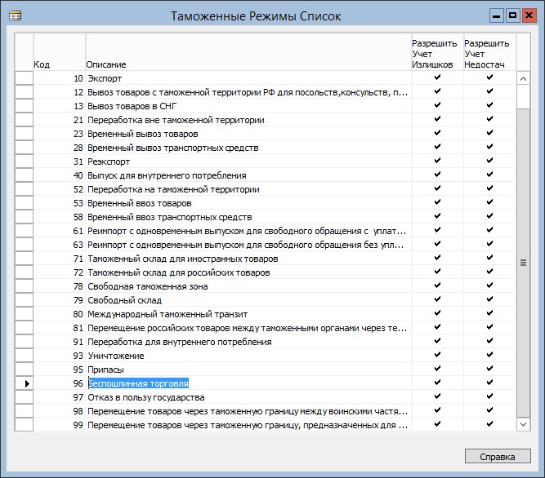Click the vertical scrollbar thumb grip
Viewport: 545px width, 478px height.
click(x=523, y=263)
